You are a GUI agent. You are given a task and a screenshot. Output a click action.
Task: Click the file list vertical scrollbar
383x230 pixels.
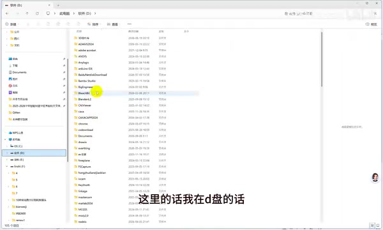click(322, 59)
